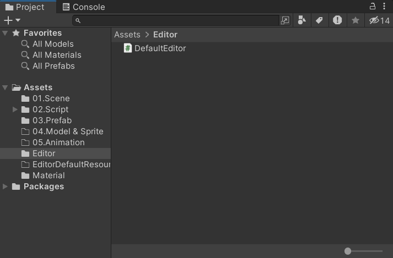
Task: Expand the 02.Script folder arrow
Action: (15, 109)
